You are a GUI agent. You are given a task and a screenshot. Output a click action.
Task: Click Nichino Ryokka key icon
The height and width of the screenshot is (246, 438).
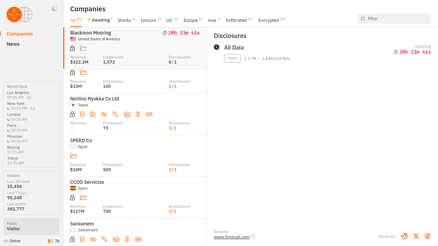[x=115, y=114]
